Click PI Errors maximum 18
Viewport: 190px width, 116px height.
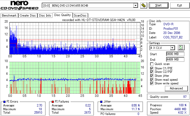[40, 109]
